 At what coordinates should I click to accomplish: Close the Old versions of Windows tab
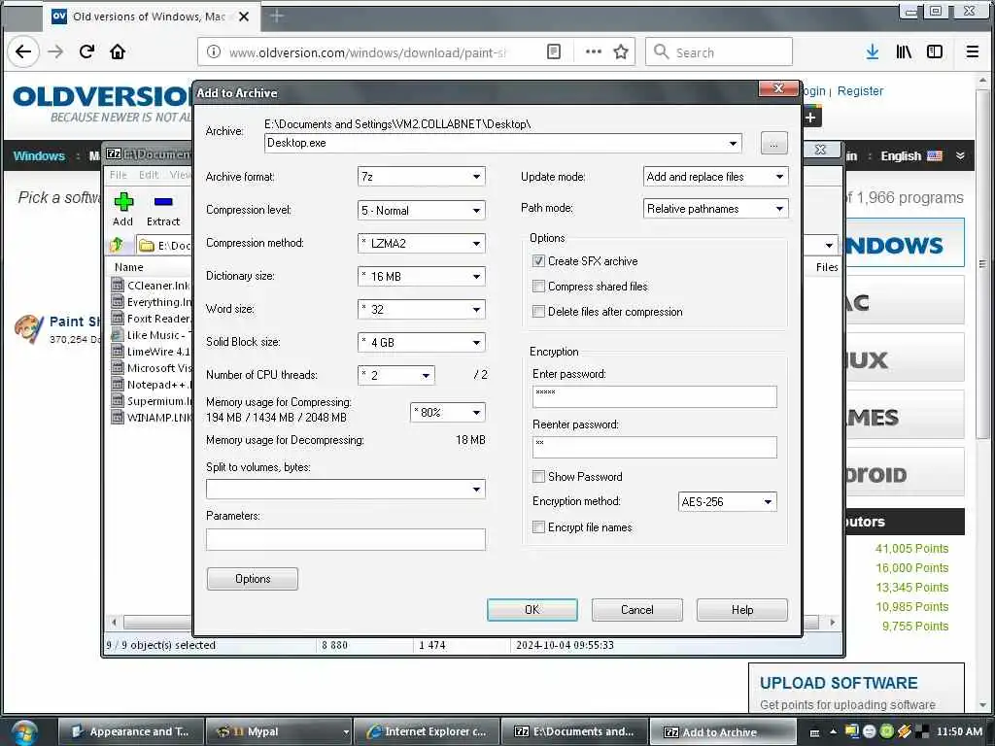pos(244,17)
